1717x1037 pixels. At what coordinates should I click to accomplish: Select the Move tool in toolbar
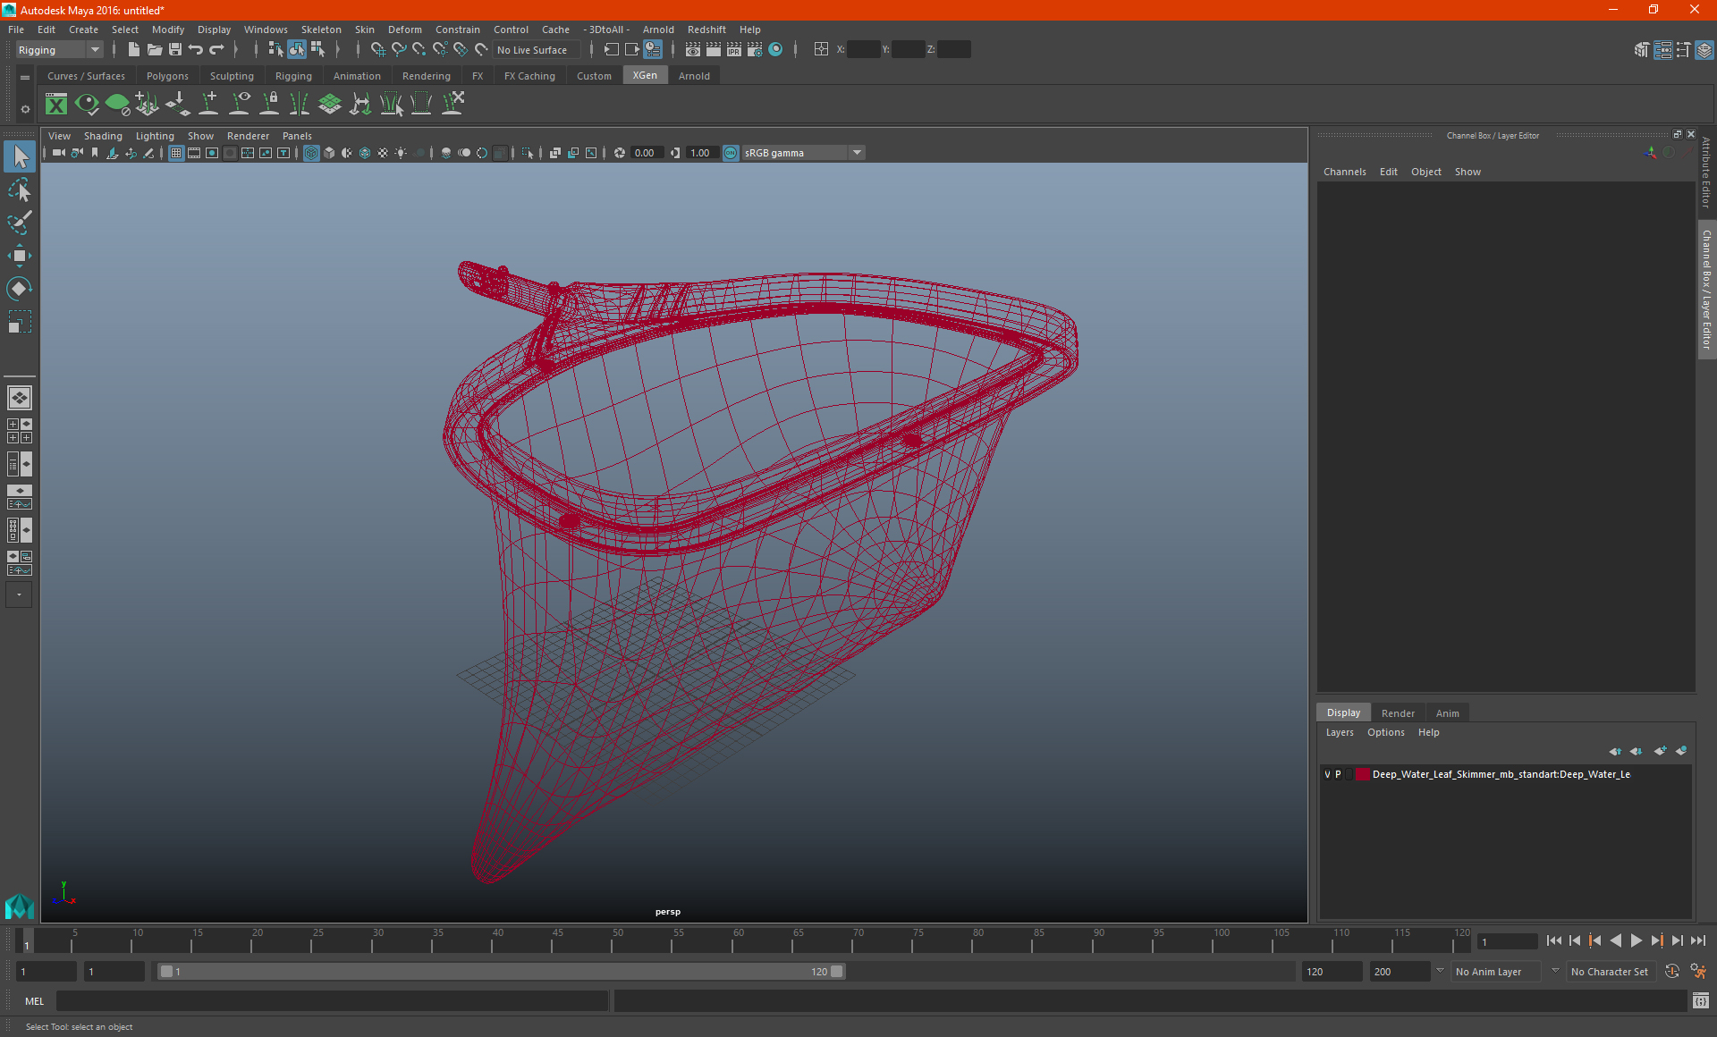pos(19,252)
